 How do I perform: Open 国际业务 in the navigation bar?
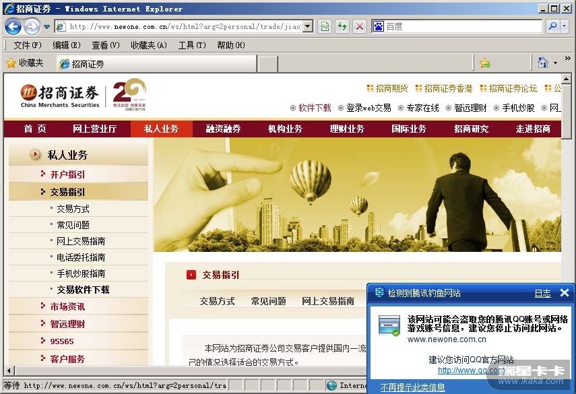[x=409, y=129]
